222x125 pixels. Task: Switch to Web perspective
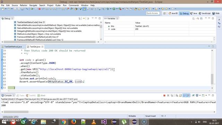(216, 13)
